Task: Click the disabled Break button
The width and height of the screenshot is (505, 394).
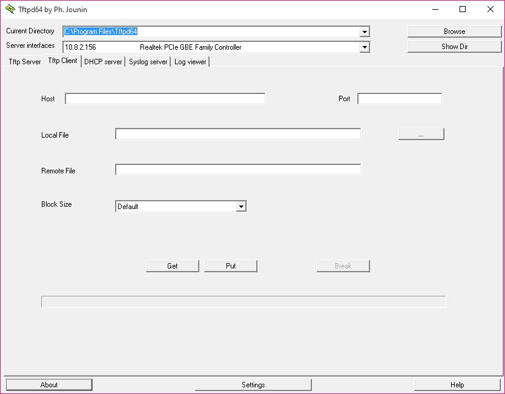Action: tap(343, 266)
